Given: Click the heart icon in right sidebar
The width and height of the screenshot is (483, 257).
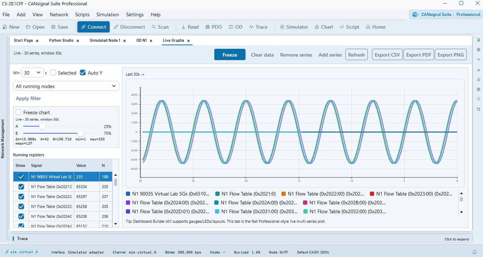Looking at the screenshot, I should [x=478, y=99].
